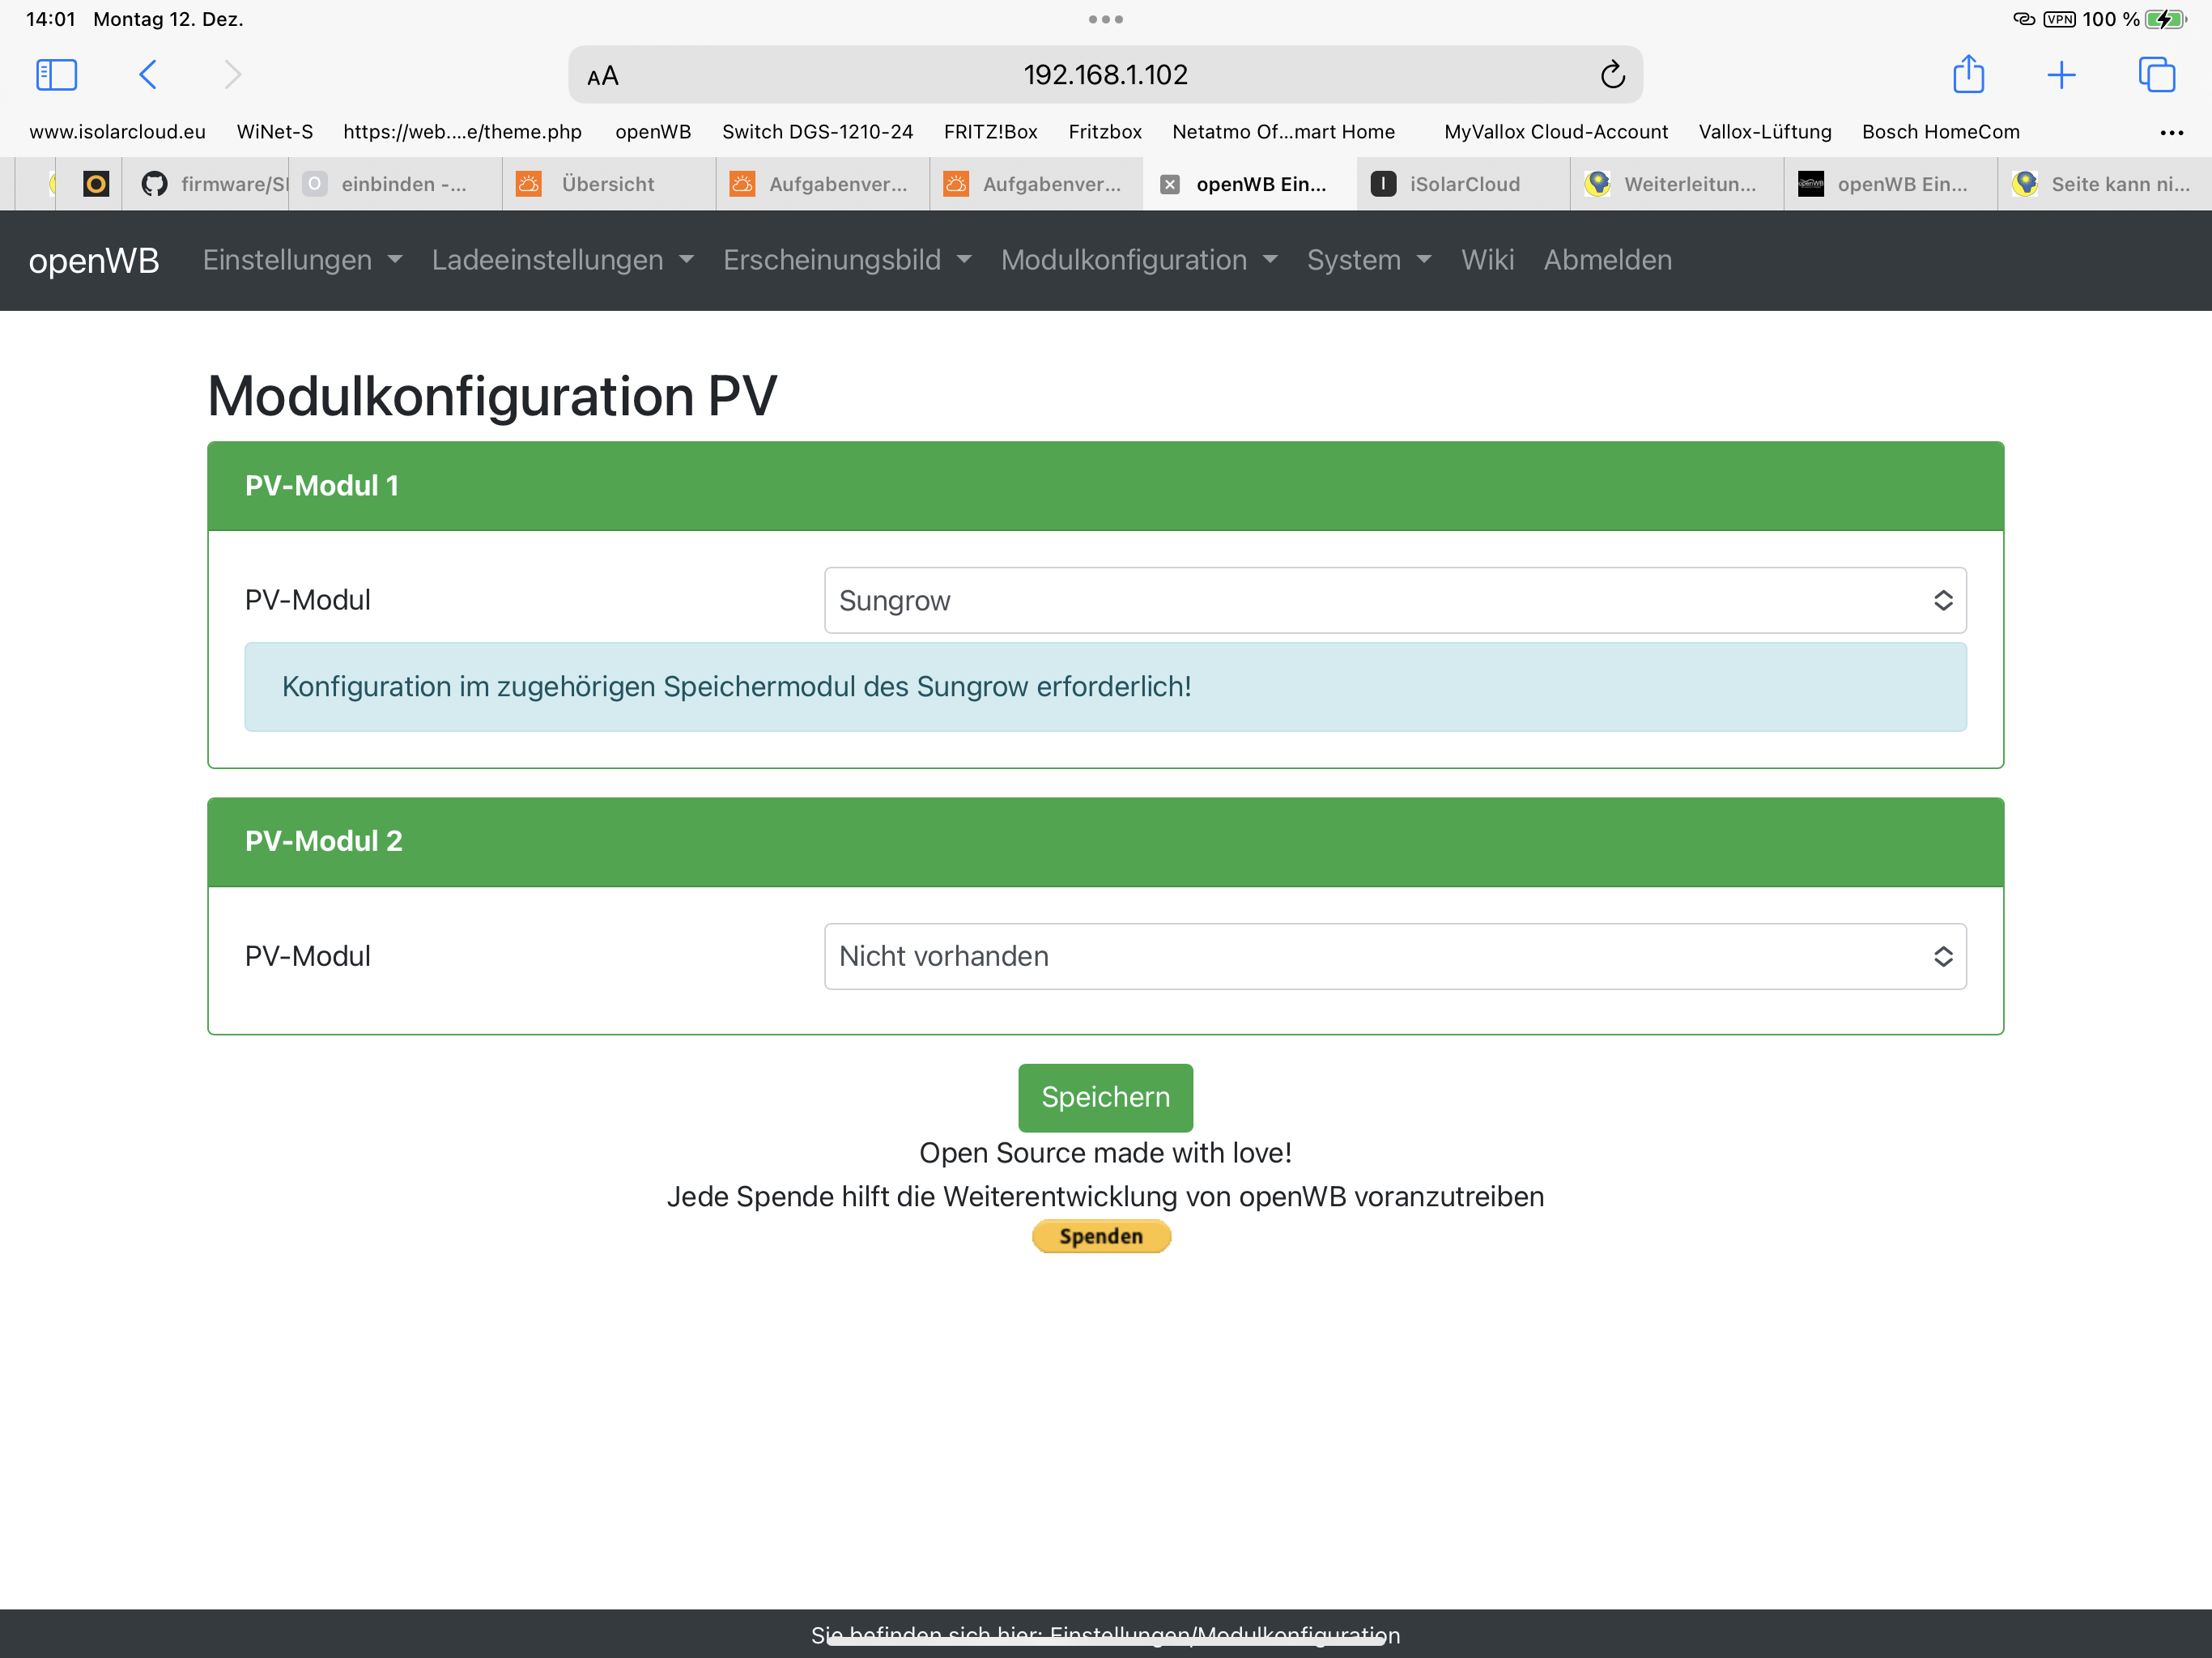
Task: Click the yellow Spenden donate button
Action: (x=1101, y=1236)
